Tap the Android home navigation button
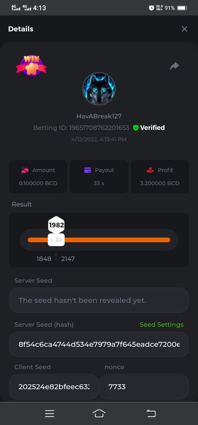Viewport: 198px width, 425px height. (x=99, y=413)
